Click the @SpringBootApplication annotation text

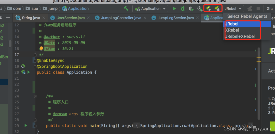pos(62,66)
